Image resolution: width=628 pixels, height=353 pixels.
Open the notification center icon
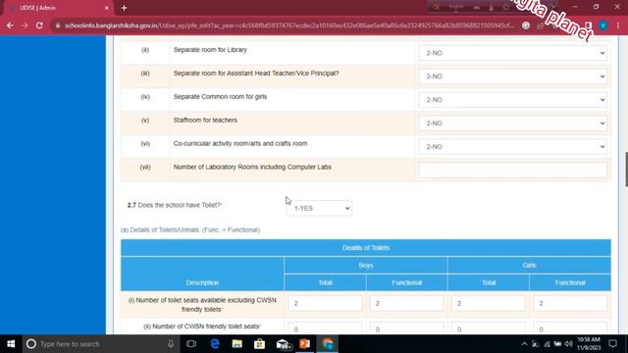coord(612,344)
